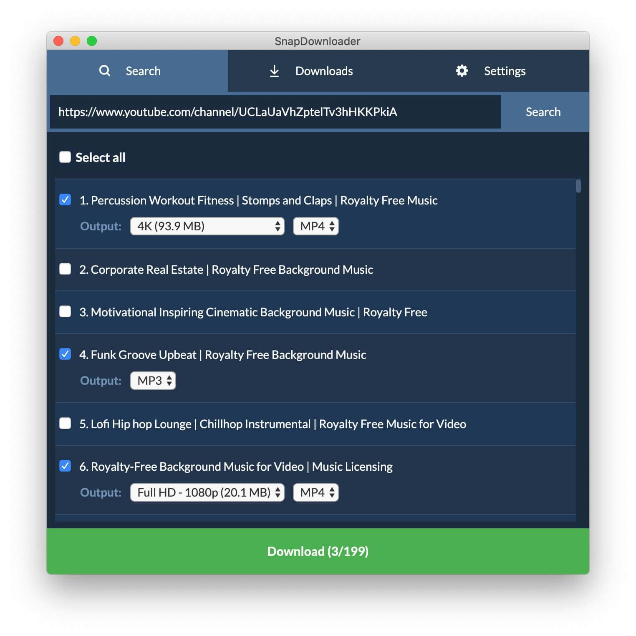This screenshot has width=636, height=636.
Task: Click title 'Royalty-Free Background Music for Video | Music Licensing'
Action: pos(242,467)
